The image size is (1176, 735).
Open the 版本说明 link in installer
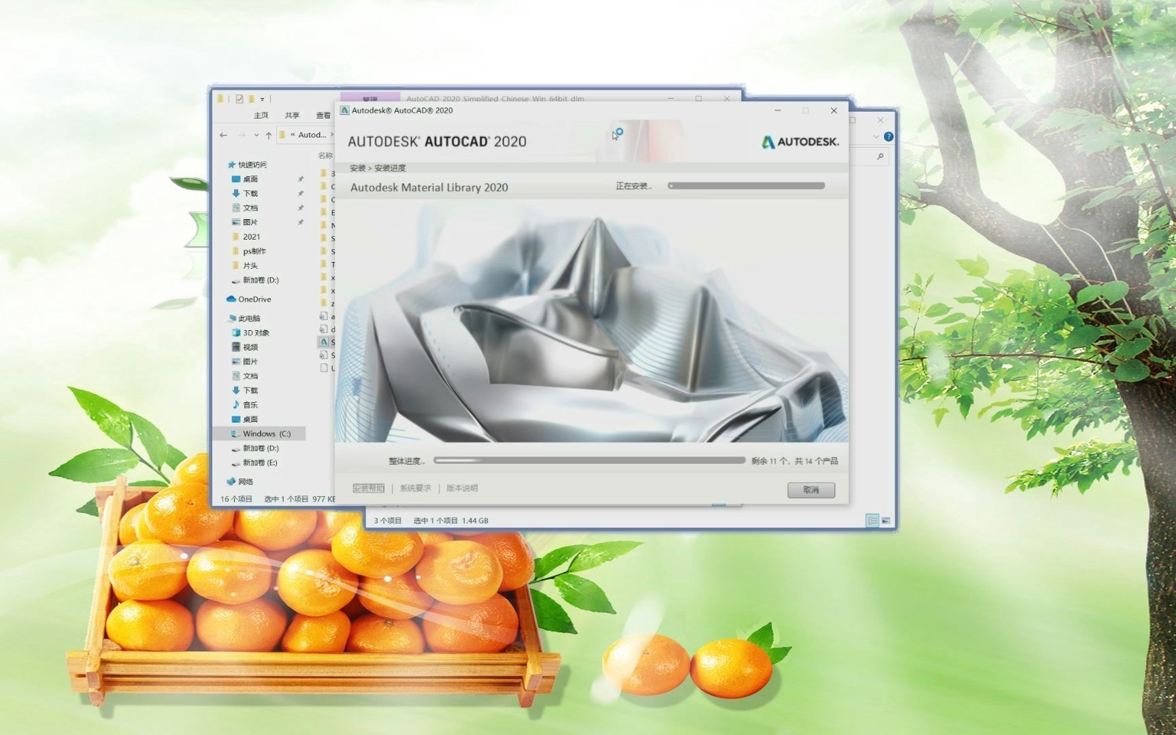coord(462,488)
